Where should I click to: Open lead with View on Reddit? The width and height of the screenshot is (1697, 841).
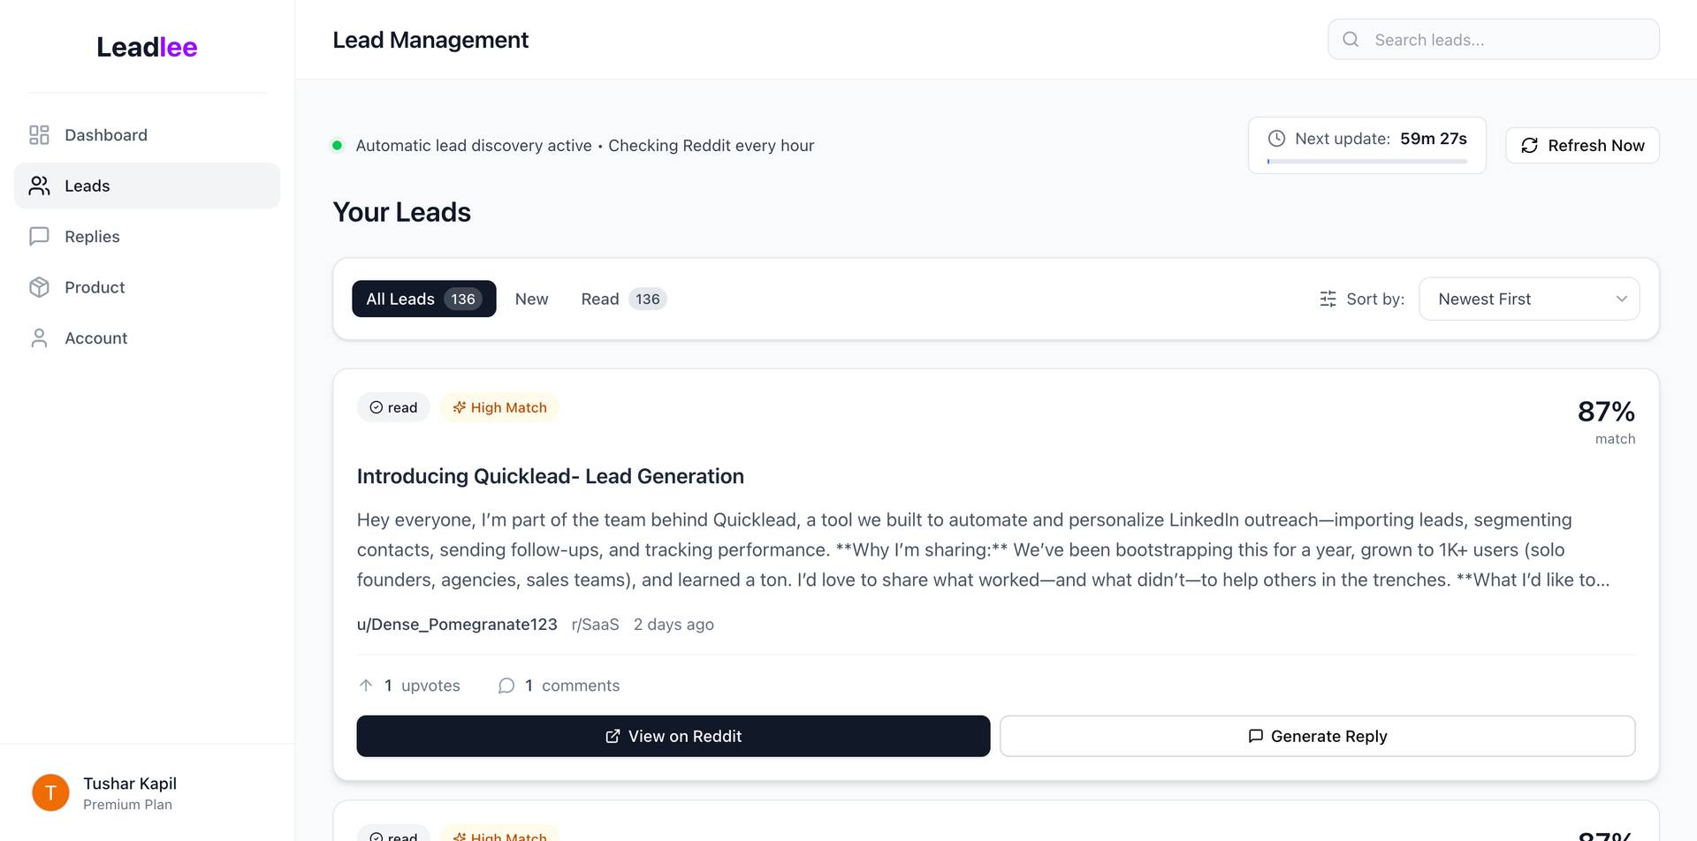point(673,737)
